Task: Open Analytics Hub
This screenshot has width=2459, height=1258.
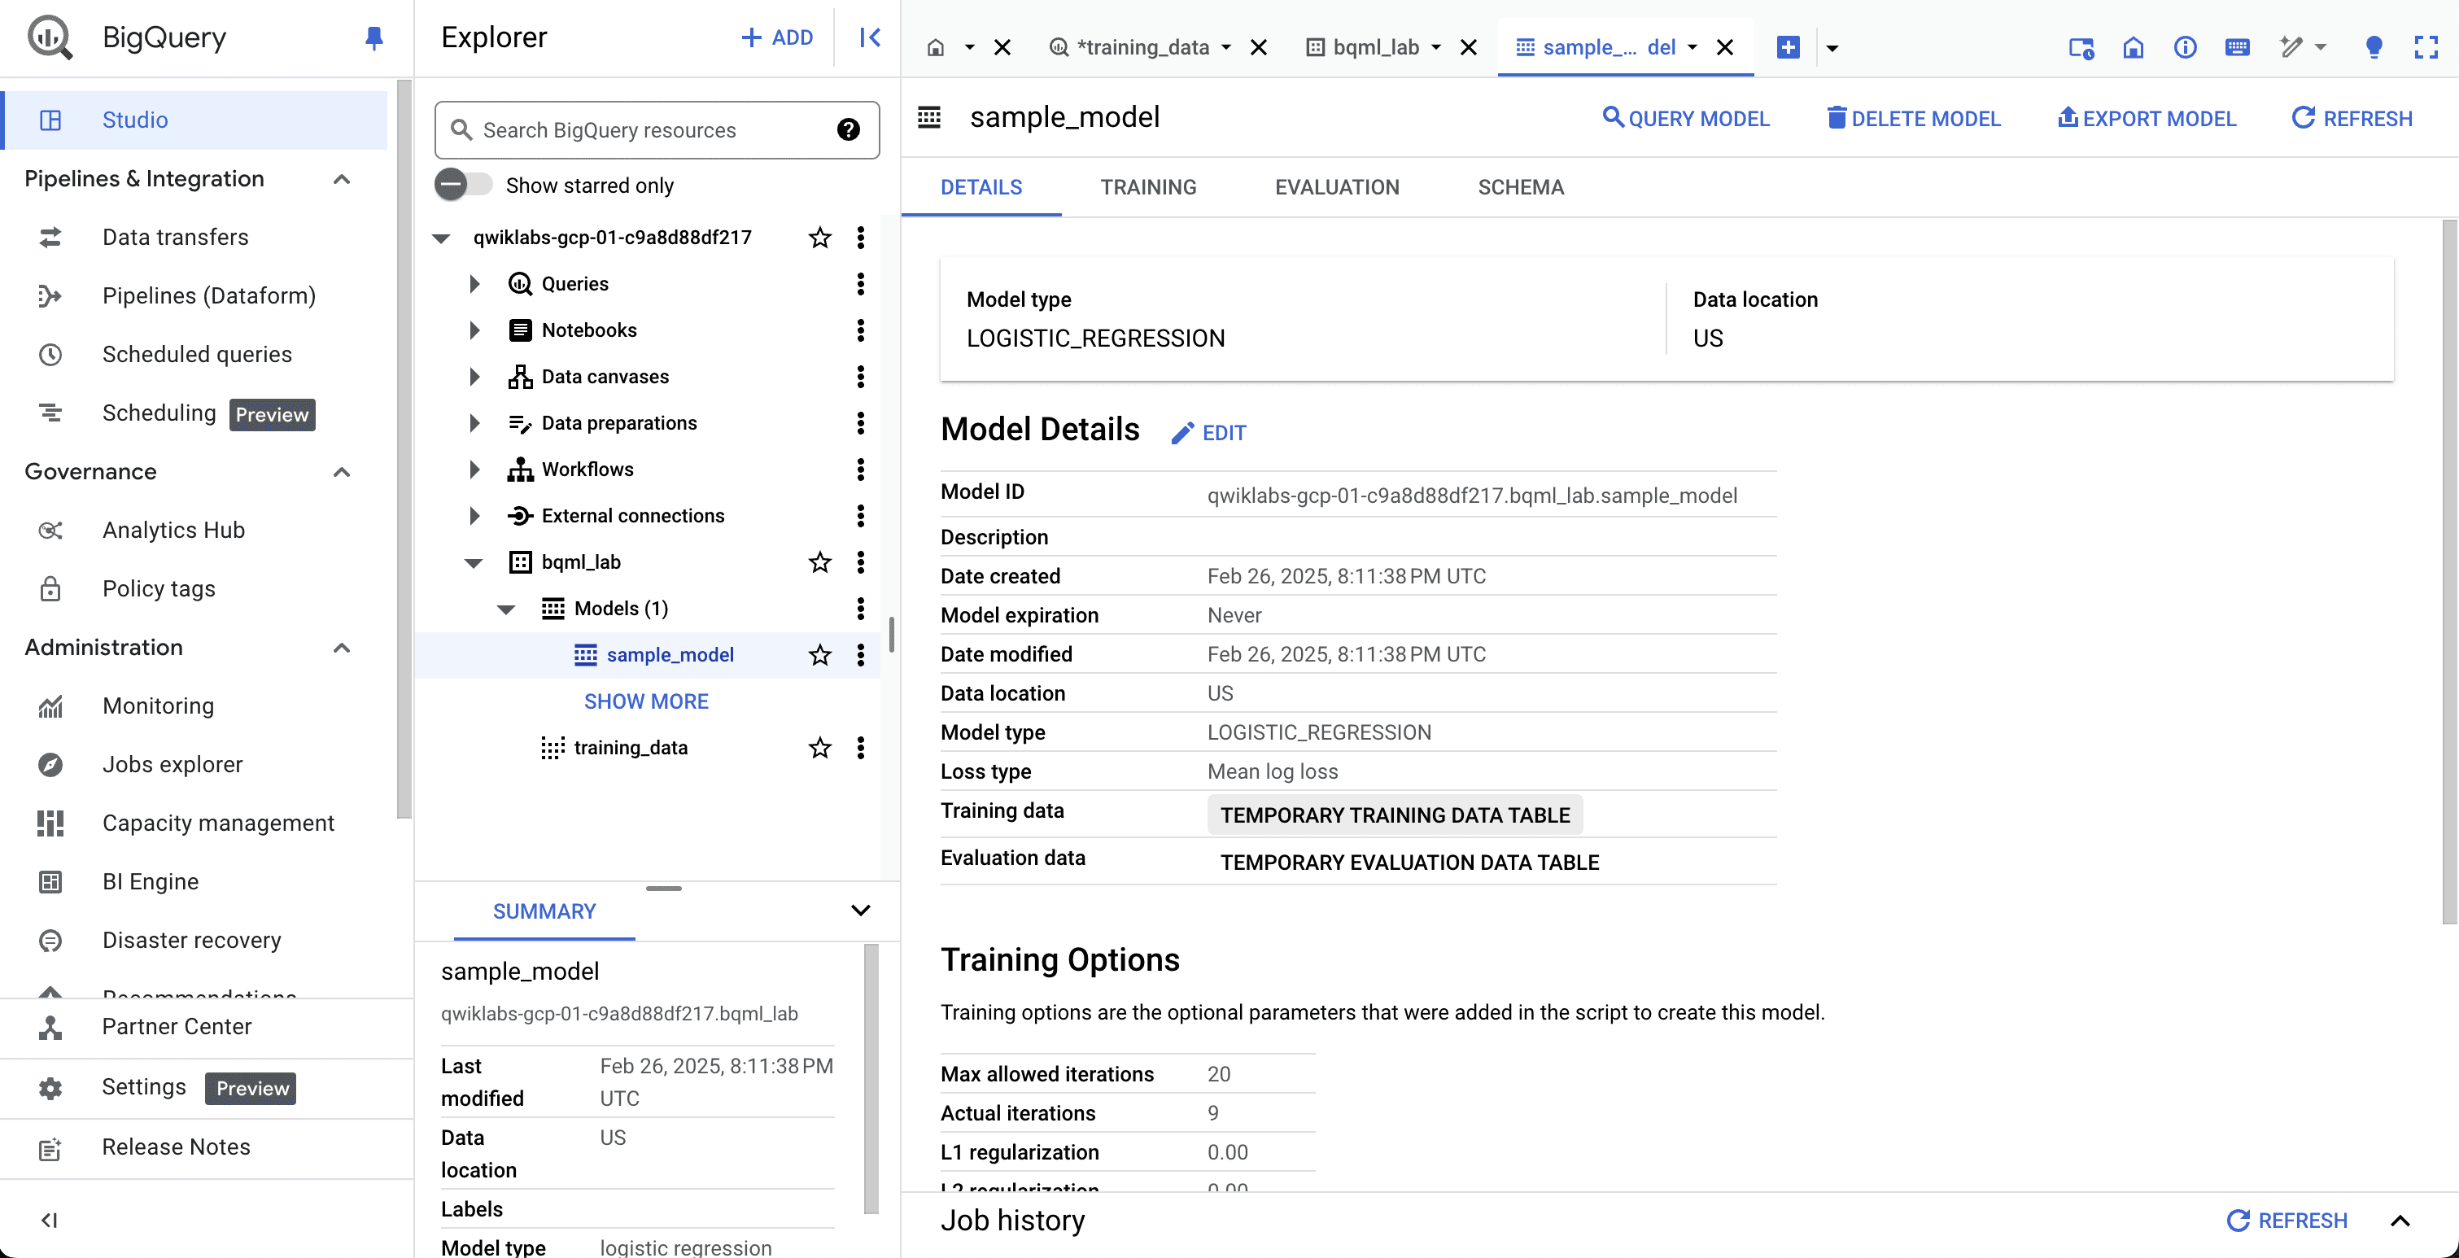Action: click(173, 530)
